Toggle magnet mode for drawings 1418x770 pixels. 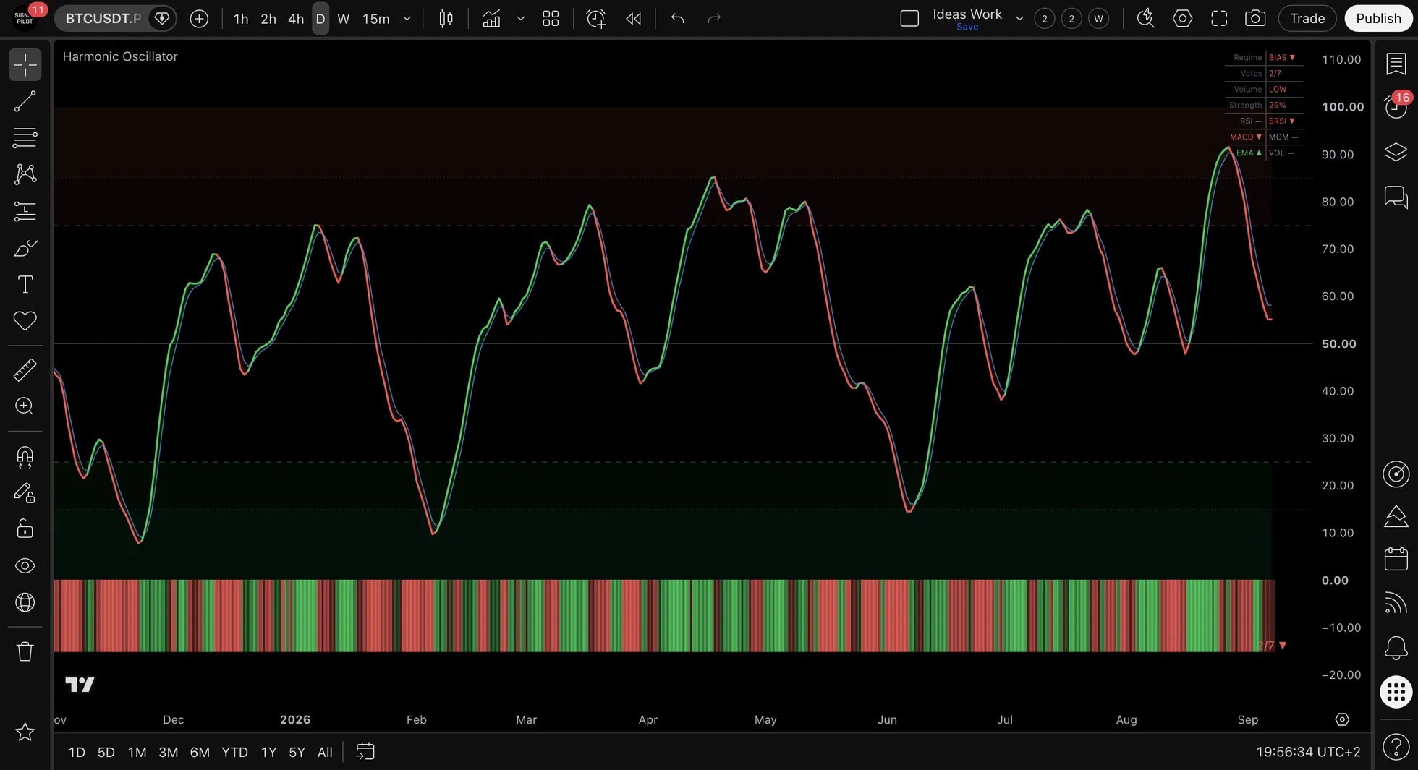click(25, 457)
